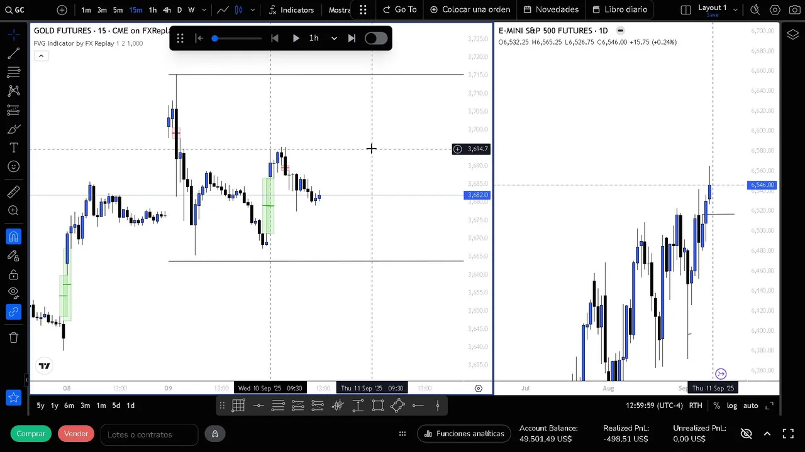Open the emoji icons tool
The image size is (805, 452).
click(x=13, y=167)
